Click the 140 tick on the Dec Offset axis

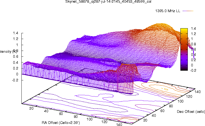(198, 92)
